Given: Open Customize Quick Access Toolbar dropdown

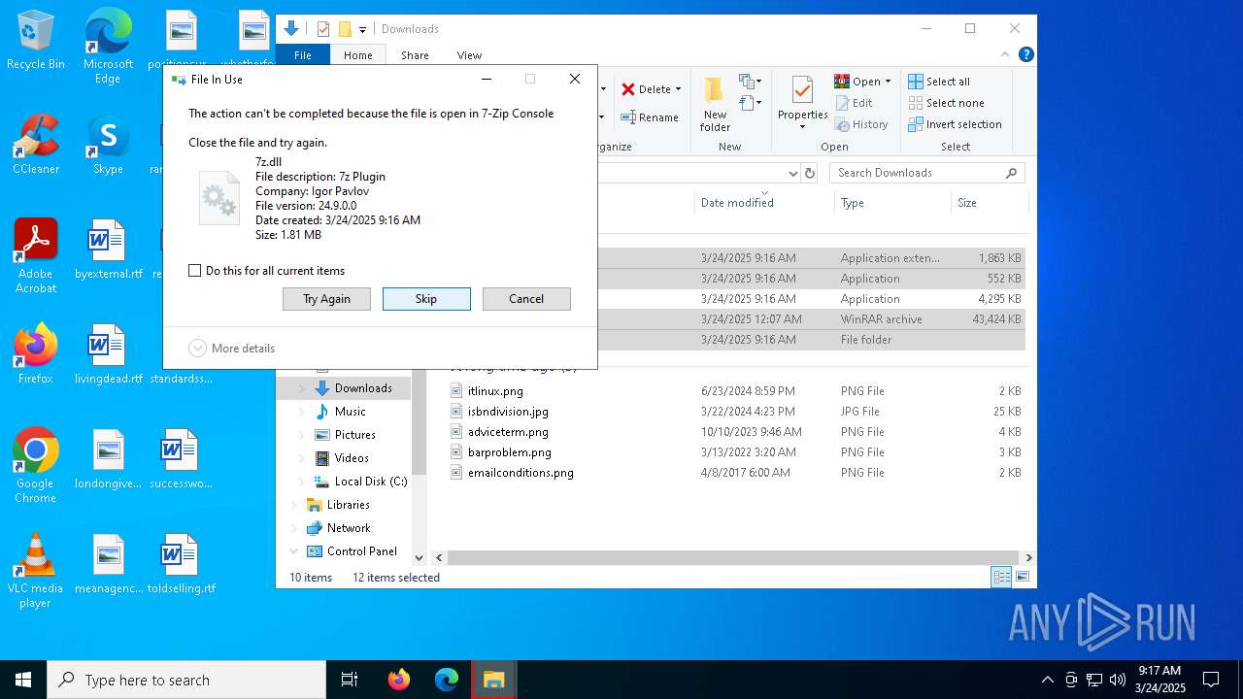Looking at the screenshot, I should 362,29.
